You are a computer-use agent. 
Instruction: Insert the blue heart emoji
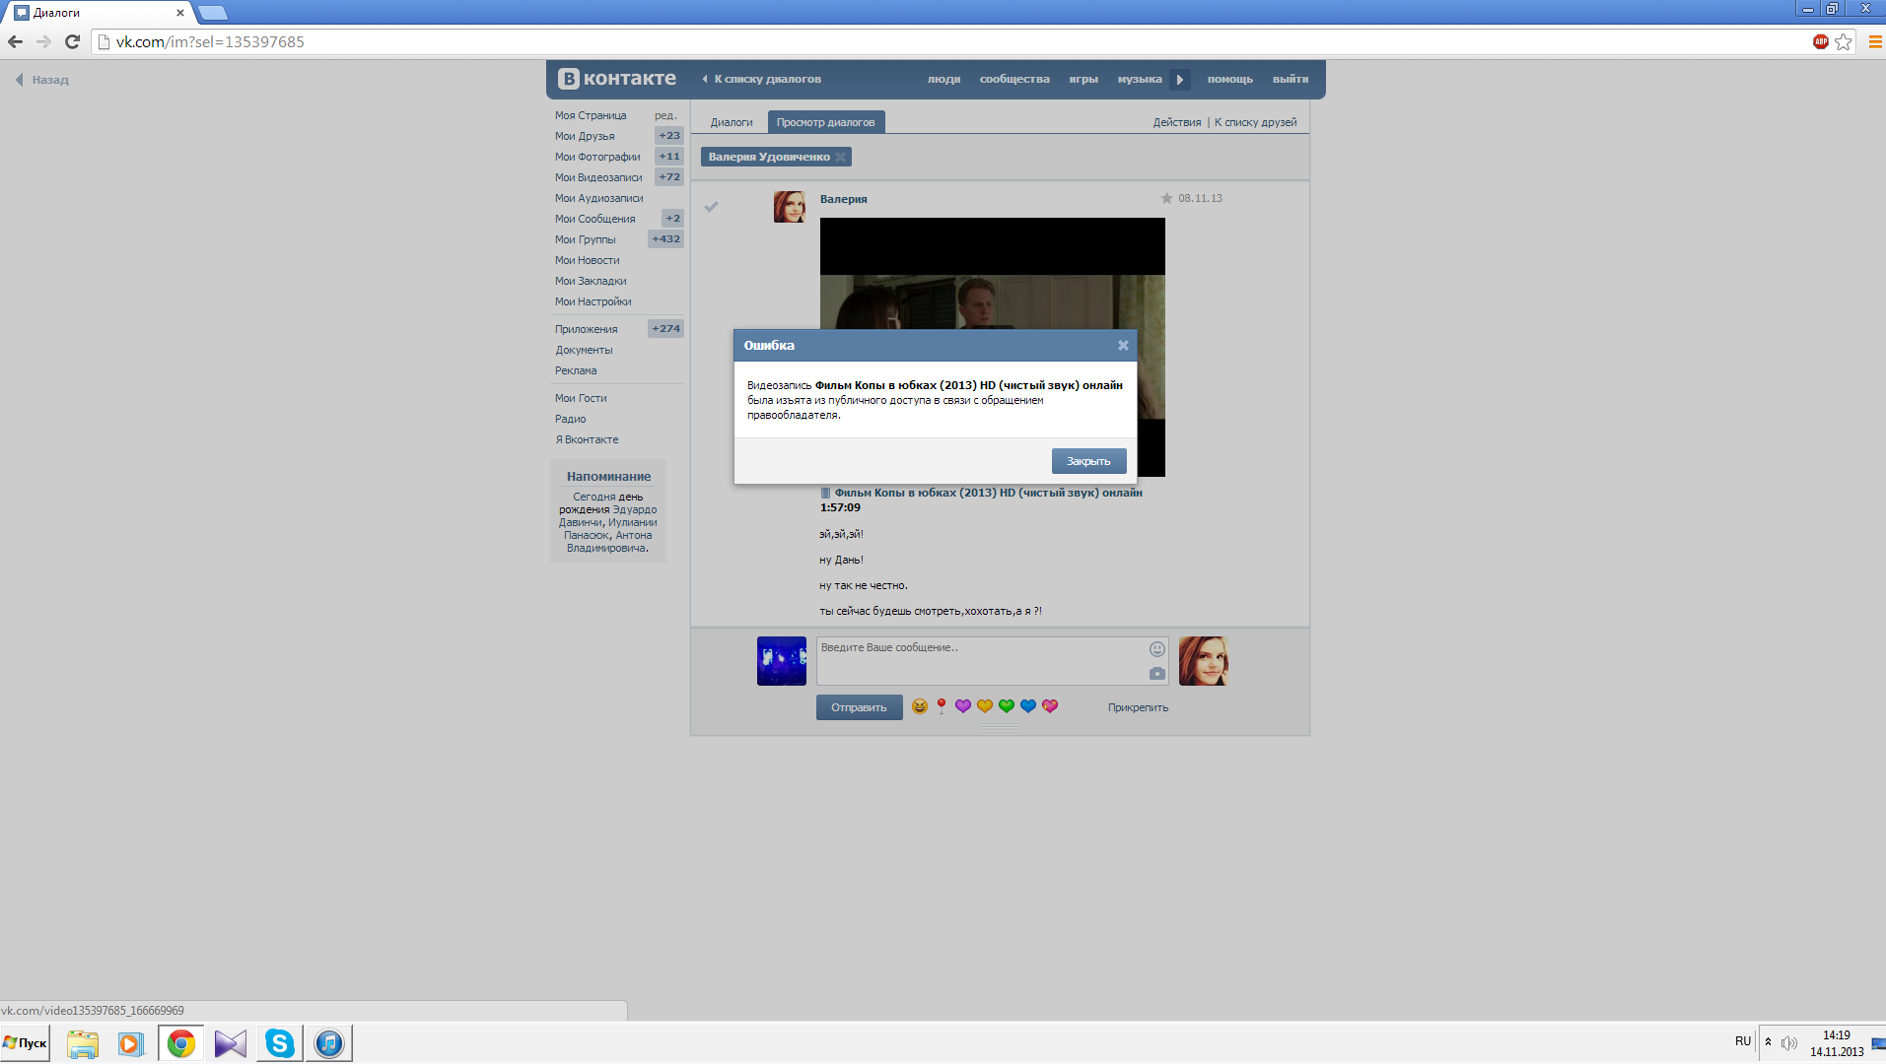tap(1028, 706)
